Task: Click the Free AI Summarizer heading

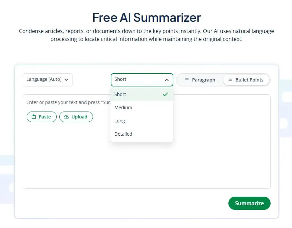Action: pos(147,17)
